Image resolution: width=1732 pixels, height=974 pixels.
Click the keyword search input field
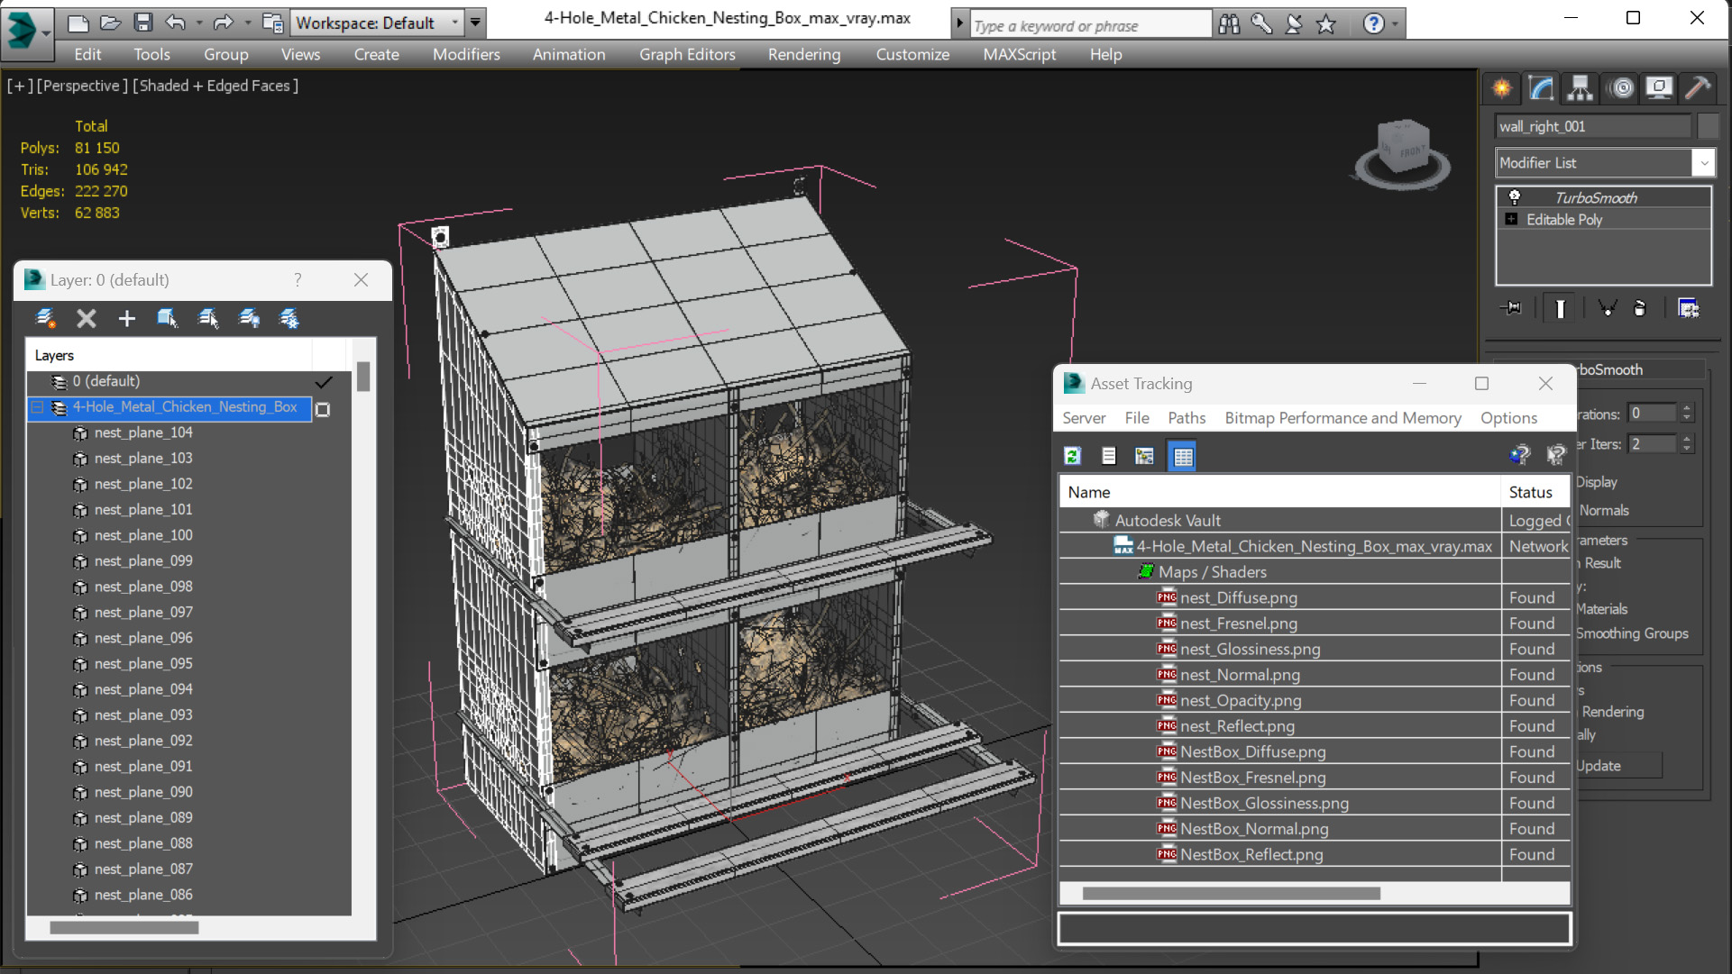[1090, 25]
